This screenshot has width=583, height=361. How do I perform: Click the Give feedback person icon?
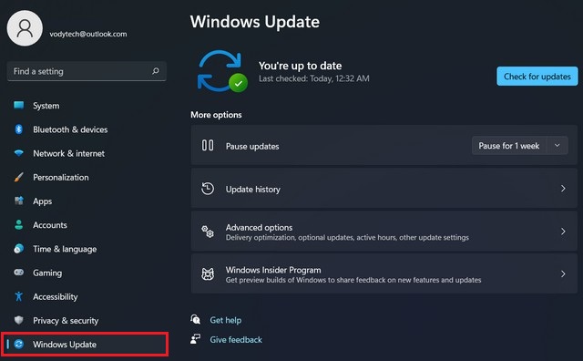pos(196,339)
